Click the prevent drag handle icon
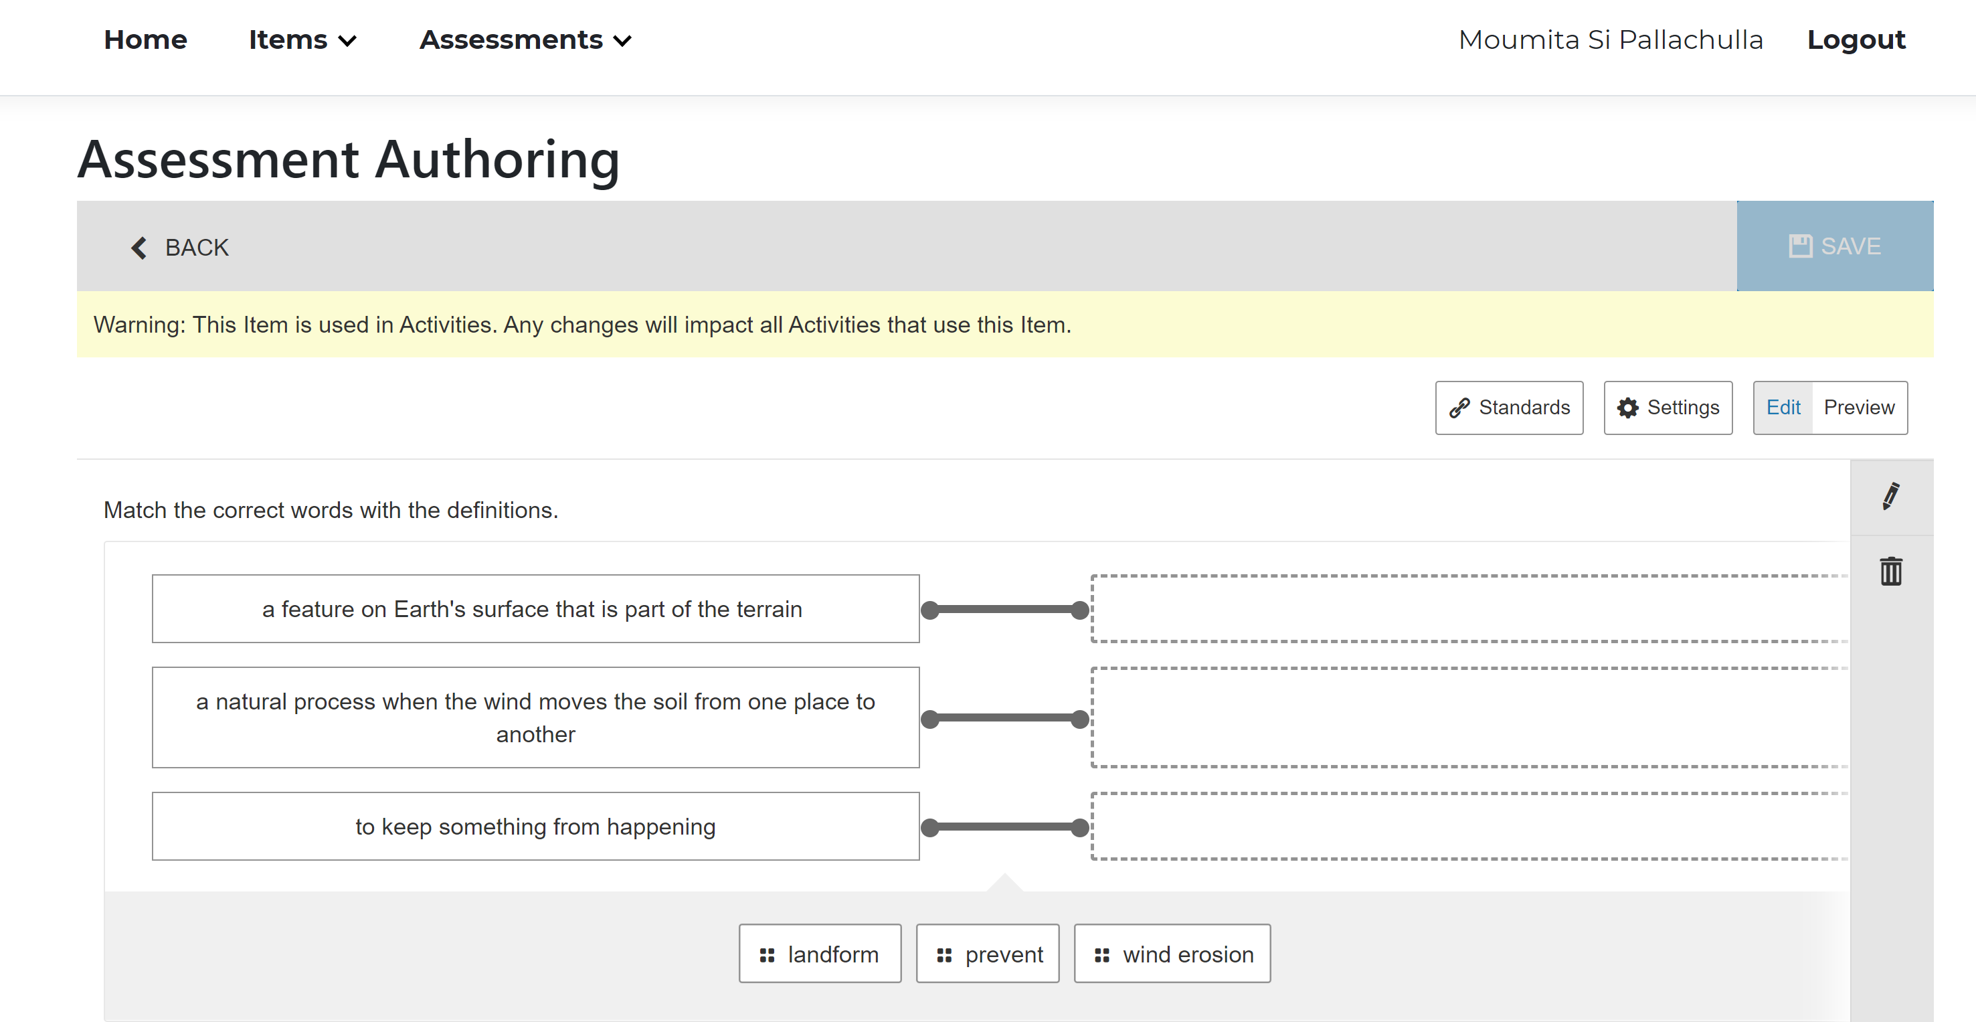This screenshot has height=1022, width=1976. tap(944, 955)
